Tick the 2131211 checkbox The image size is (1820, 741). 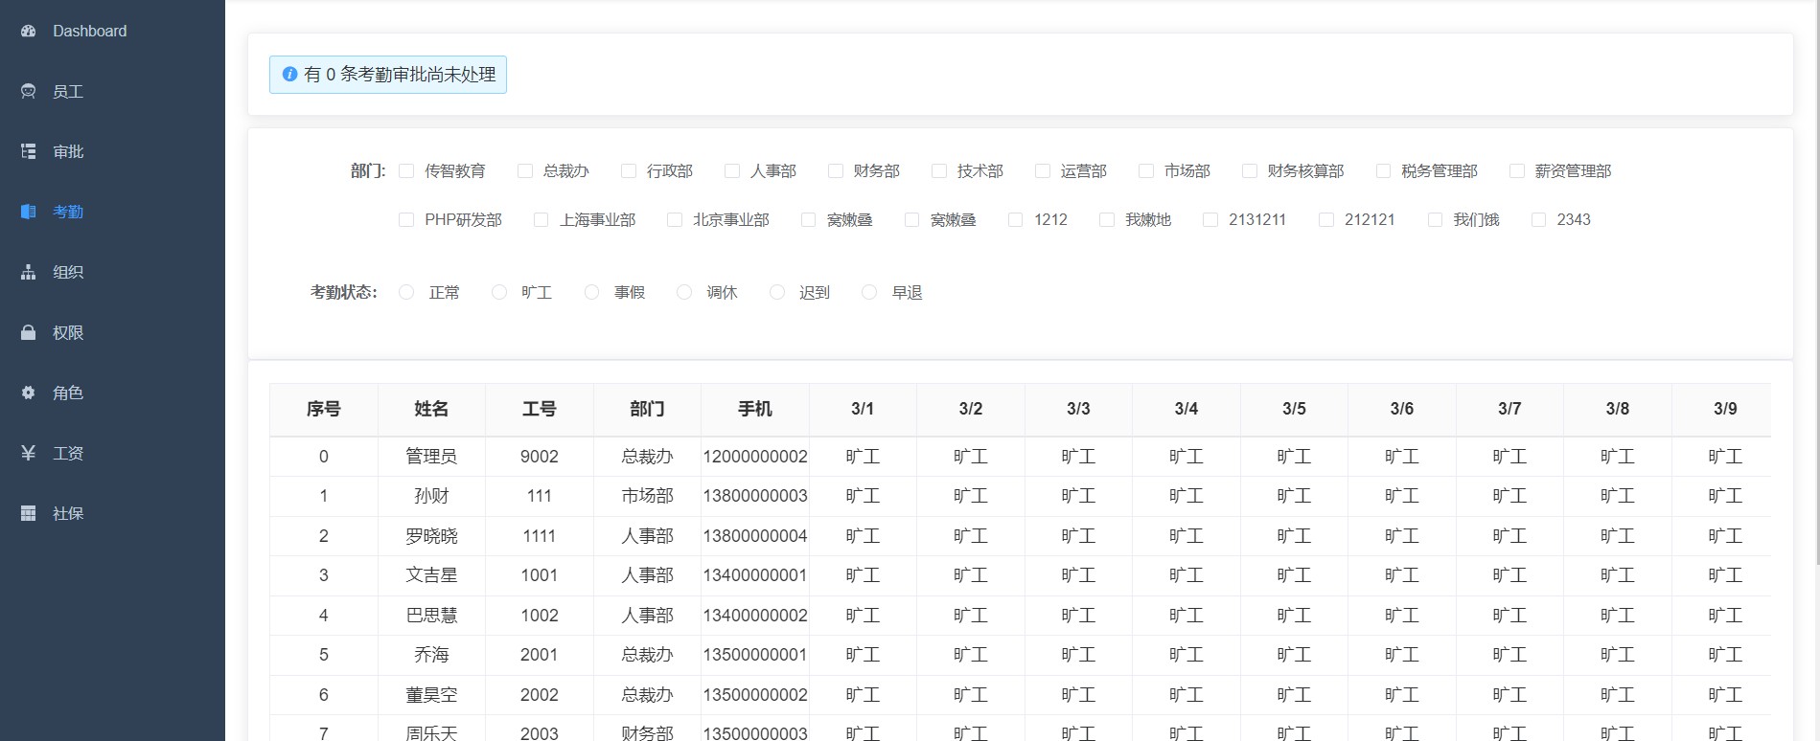tap(1210, 219)
